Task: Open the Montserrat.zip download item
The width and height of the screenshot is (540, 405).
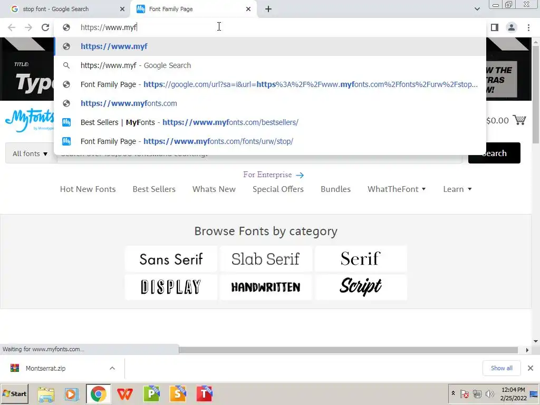Action: [45, 368]
